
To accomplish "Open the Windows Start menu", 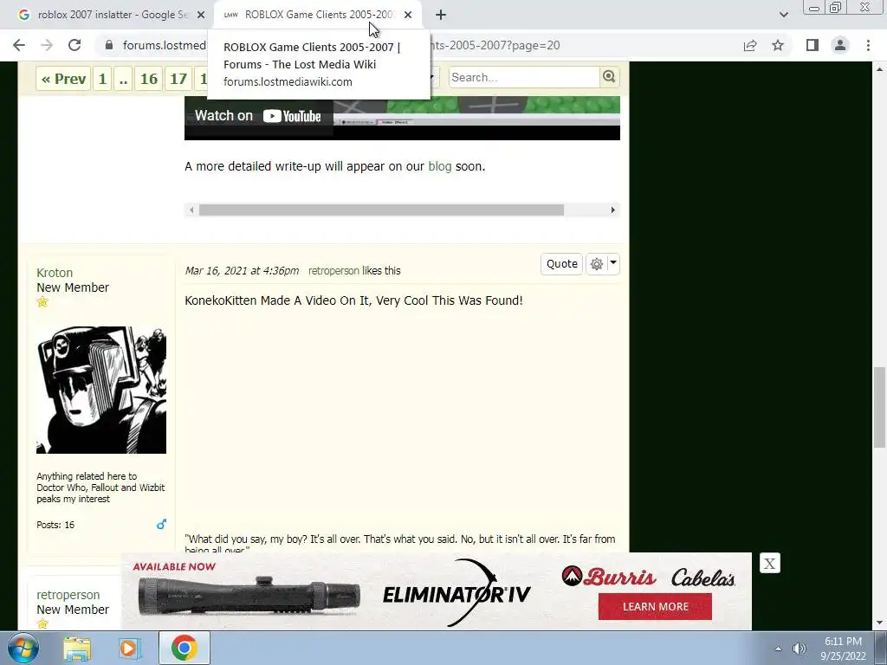I will point(23,648).
